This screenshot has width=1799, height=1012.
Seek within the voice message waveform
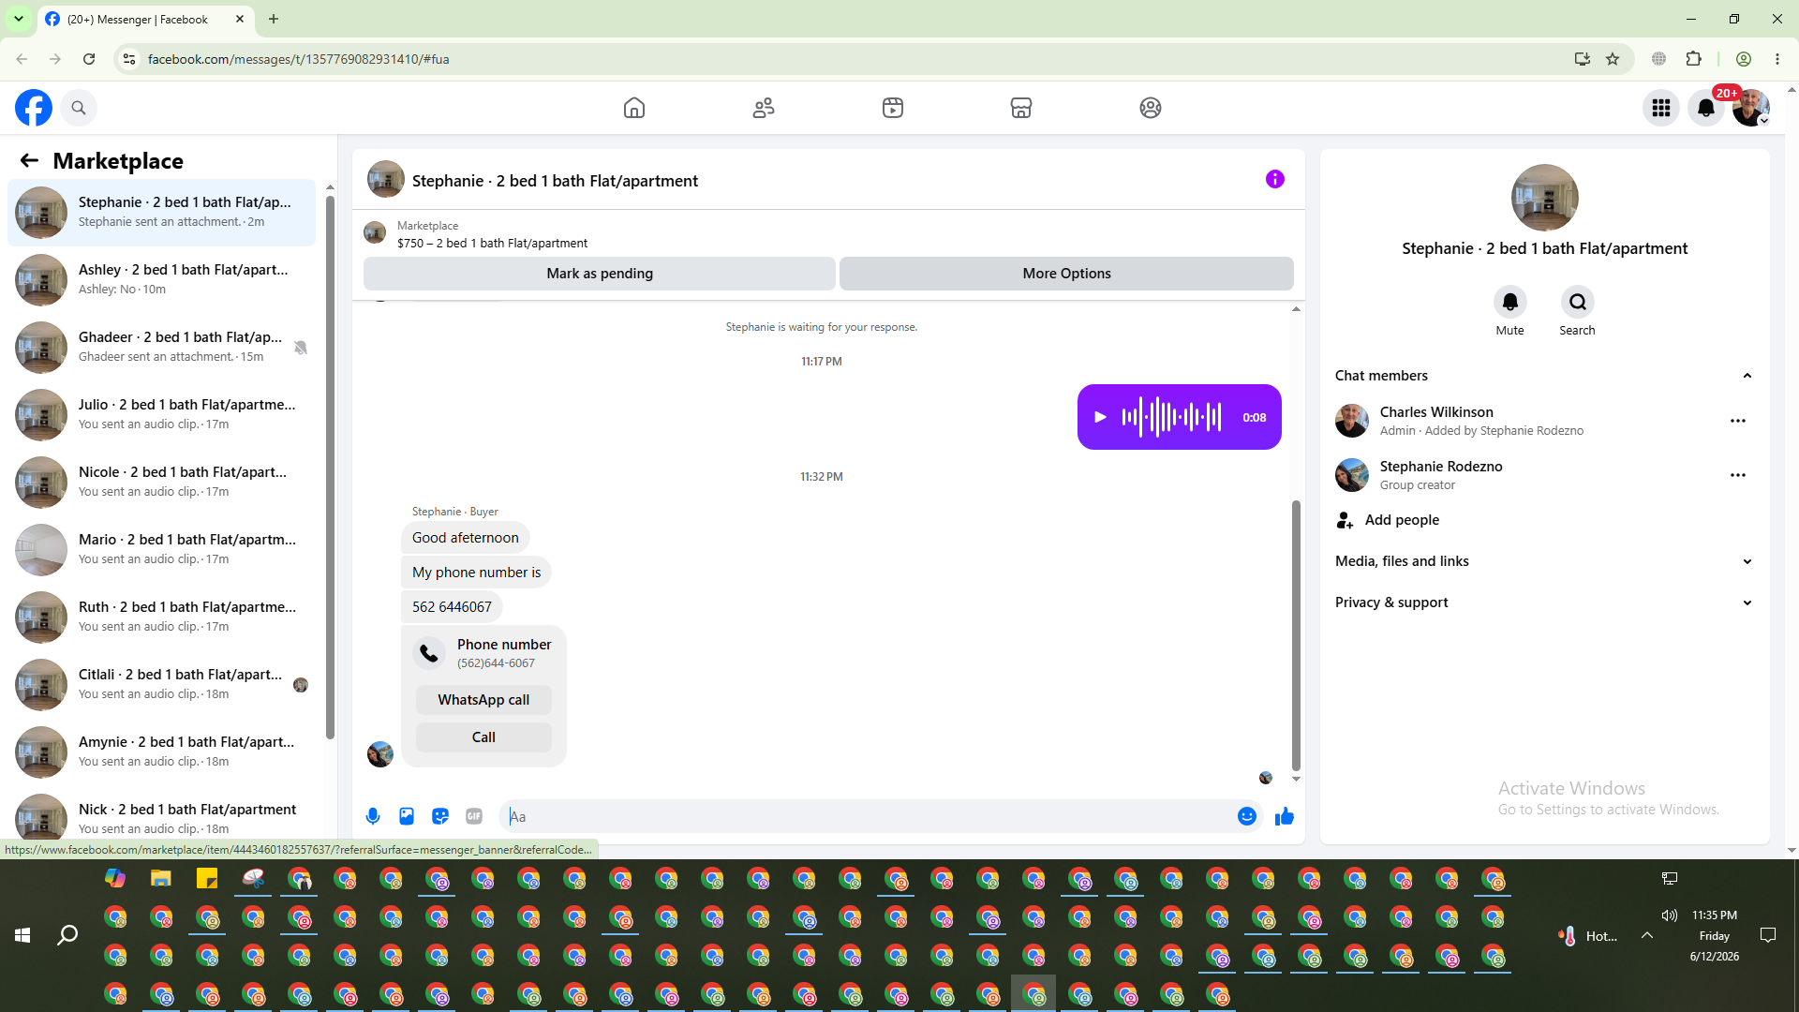point(1172,417)
